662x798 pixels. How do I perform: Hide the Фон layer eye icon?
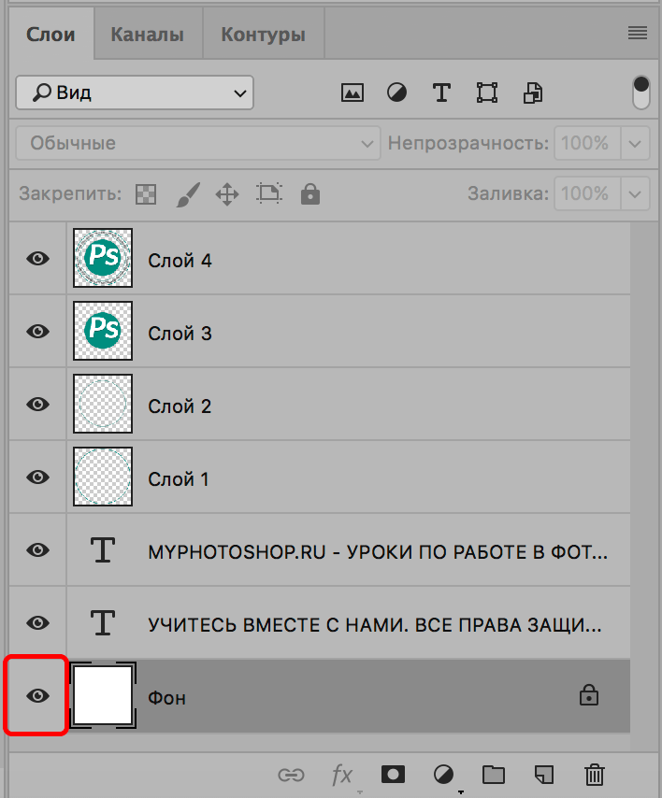37,696
